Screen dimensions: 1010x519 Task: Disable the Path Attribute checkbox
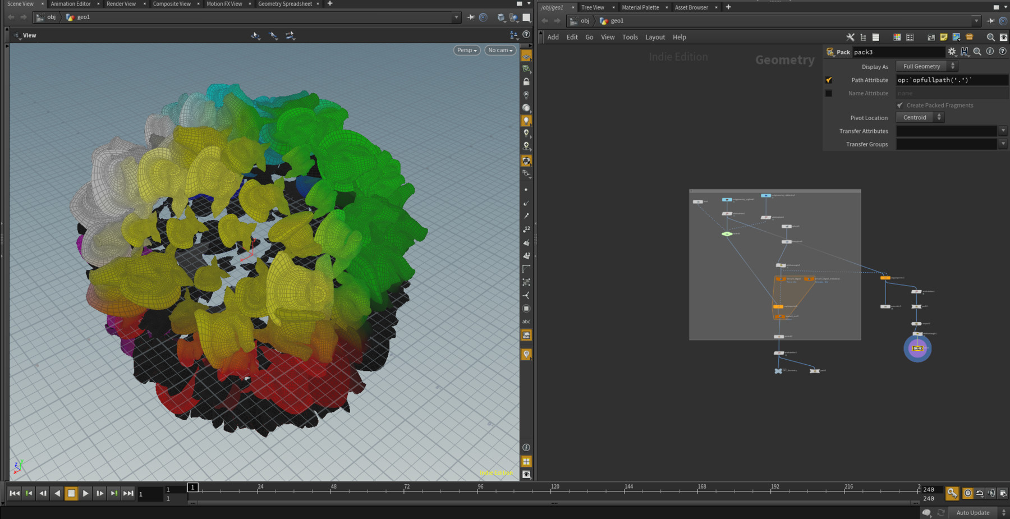pyautogui.click(x=829, y=80)
